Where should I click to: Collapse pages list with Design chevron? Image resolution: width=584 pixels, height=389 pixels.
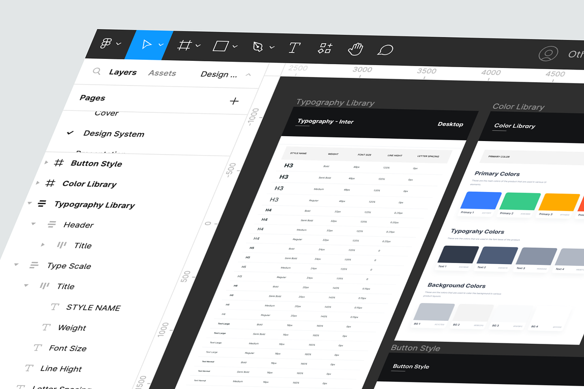point(248,75)
